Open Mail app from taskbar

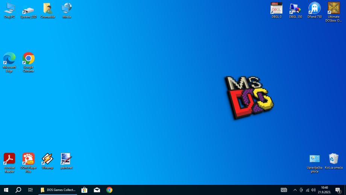click(x=97, y=190)
